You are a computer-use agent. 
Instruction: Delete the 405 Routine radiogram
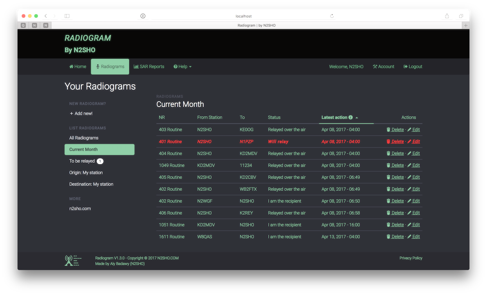(x=395, y=177)
